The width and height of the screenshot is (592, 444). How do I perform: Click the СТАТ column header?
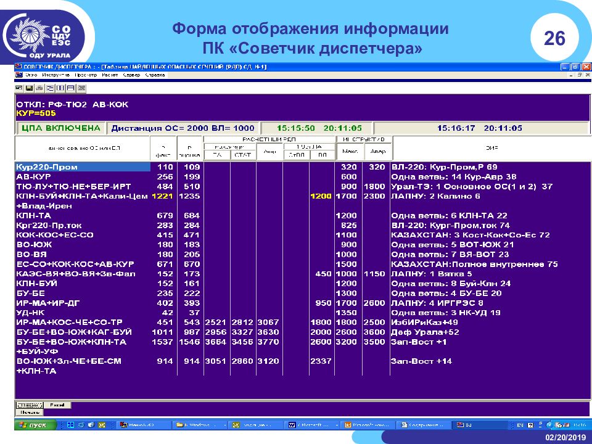coord(243,154)
